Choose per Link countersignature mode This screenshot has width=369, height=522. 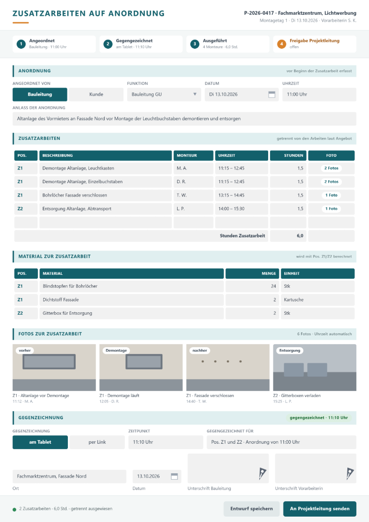[97, 442]
